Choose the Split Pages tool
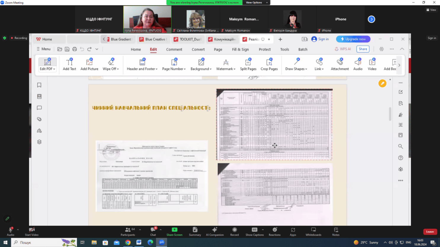The image size is (440, 247). click(x=248, y=64)
